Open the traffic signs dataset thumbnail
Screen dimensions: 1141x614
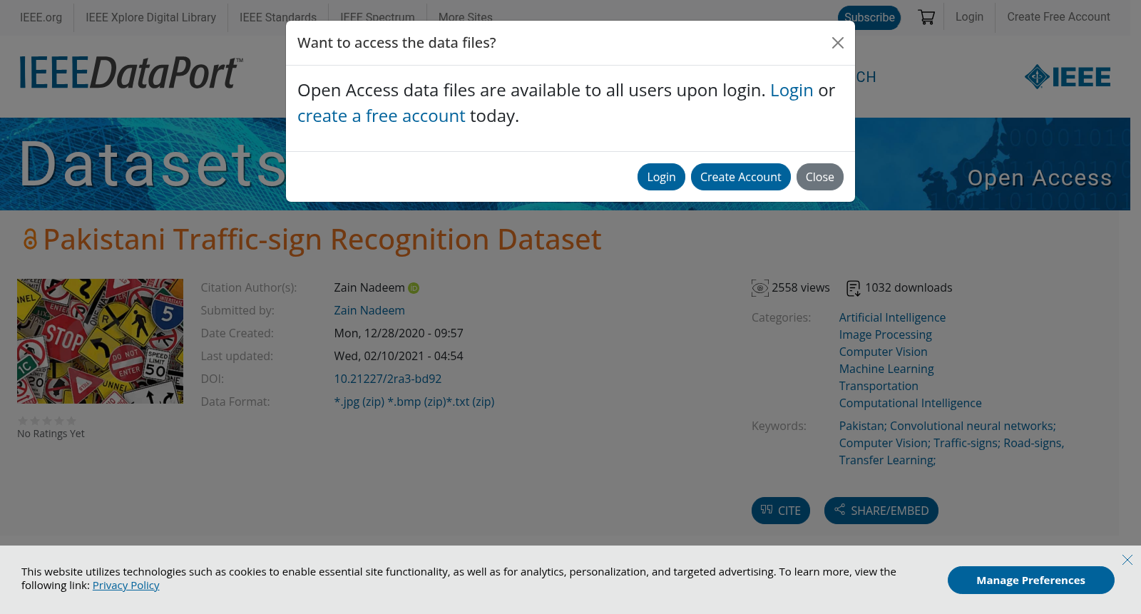pyautogui.click(x=100, y=341)
